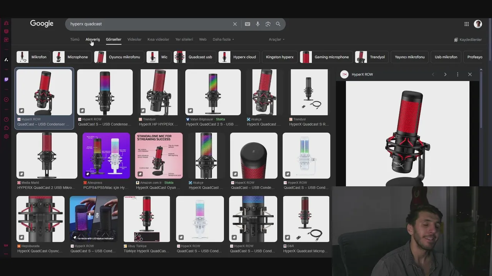Open the Media Markt QuadCast 2 USB thumbnail
The image size is (492, 276).
coord(47,156)
